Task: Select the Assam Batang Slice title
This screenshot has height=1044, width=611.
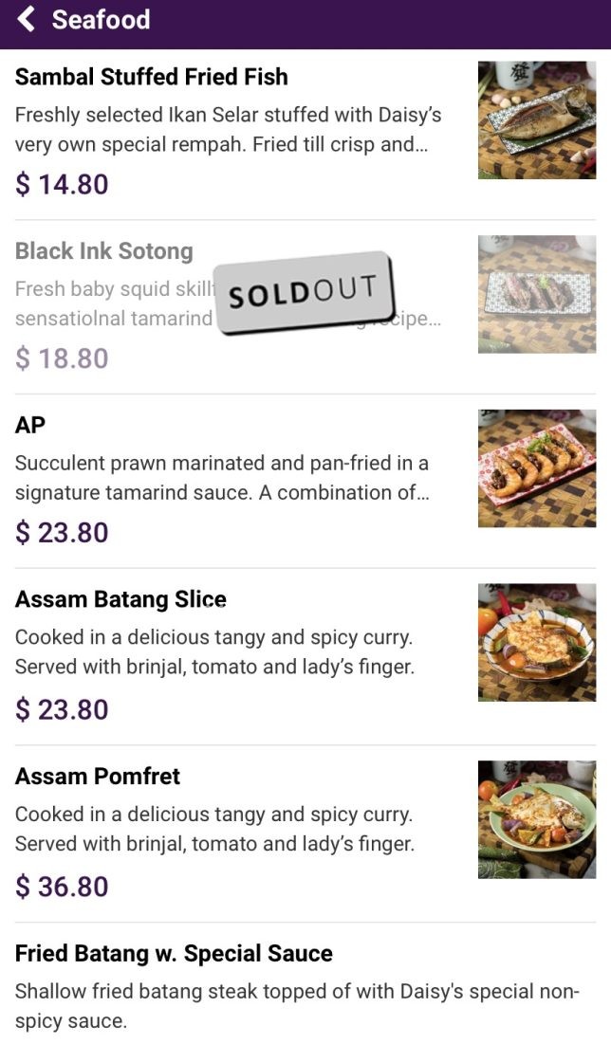Action: click(x=120, y=599)
